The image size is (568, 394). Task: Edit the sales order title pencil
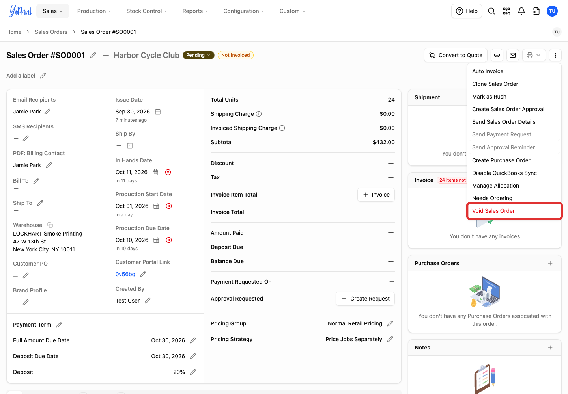pos(93,55)
